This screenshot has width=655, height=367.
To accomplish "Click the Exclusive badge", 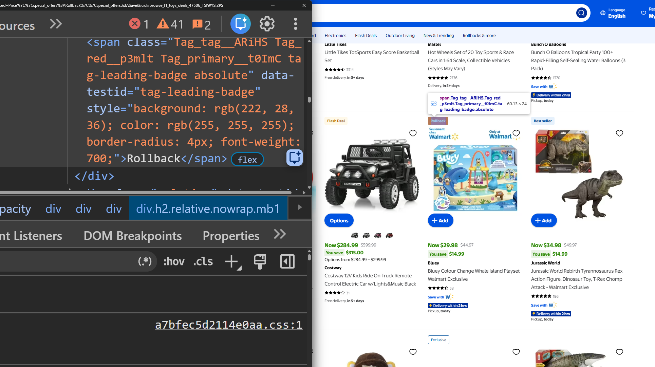I will click(x=438, y=340).
